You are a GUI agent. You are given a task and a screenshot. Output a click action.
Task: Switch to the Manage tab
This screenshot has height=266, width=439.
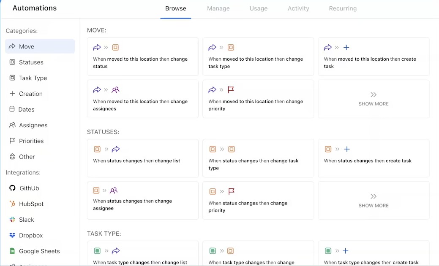click(x=218, y=8)
